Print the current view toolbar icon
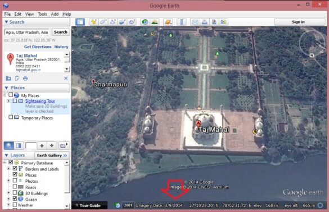The image size is (329, 212). (205, 22)
